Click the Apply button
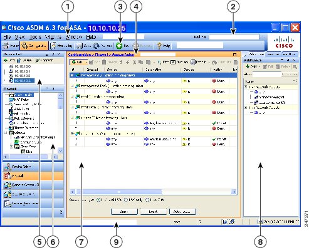Viewport: 309px width, 248px height. coord(124,212)
